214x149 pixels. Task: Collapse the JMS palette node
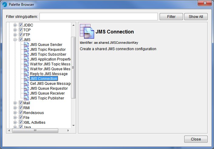15,40
